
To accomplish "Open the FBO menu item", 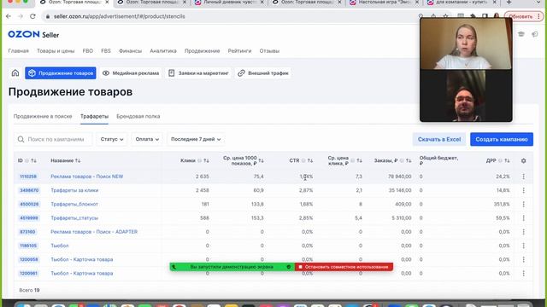I will [x=87, y=51].
